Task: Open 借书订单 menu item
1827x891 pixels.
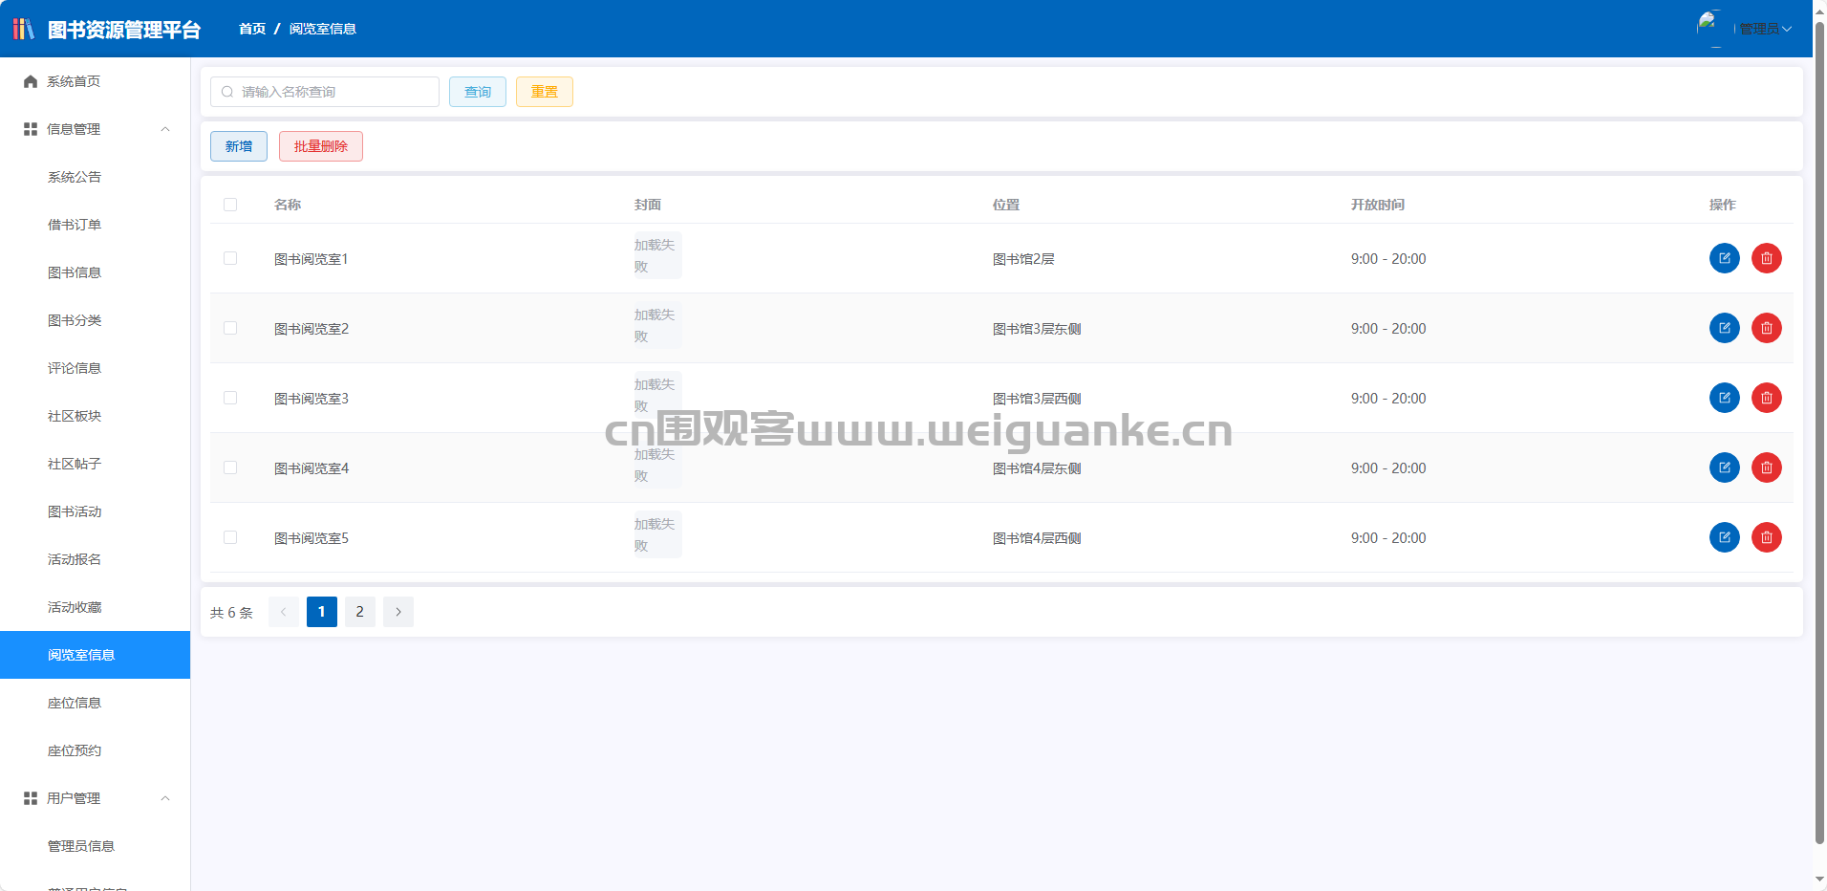Action: point(96,225)
